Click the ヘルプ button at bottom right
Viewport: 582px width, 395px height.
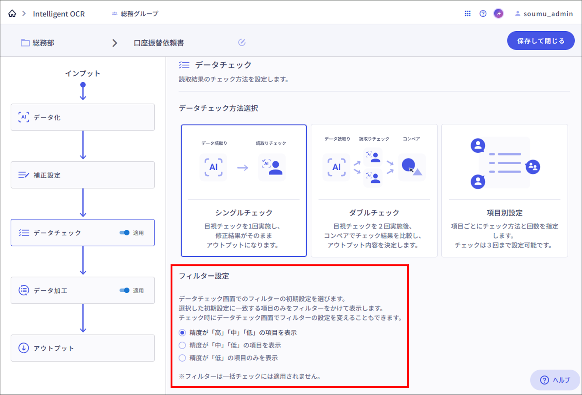pos(555,380)
